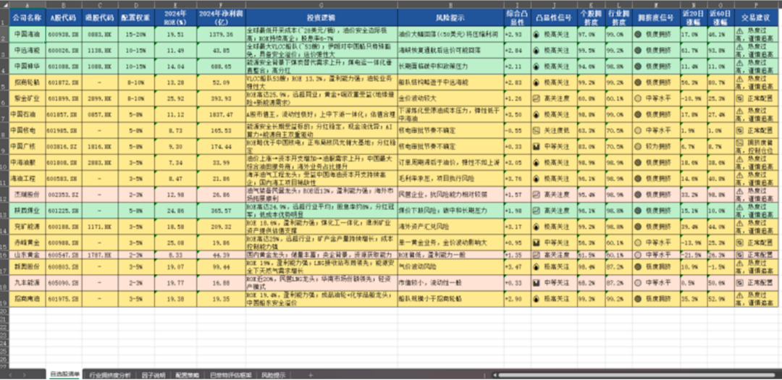Select the 个股拥挤度 cell 97.0%
Image resolution: width=782 pixels, height=380 pixels.
(x=592, y=35)
